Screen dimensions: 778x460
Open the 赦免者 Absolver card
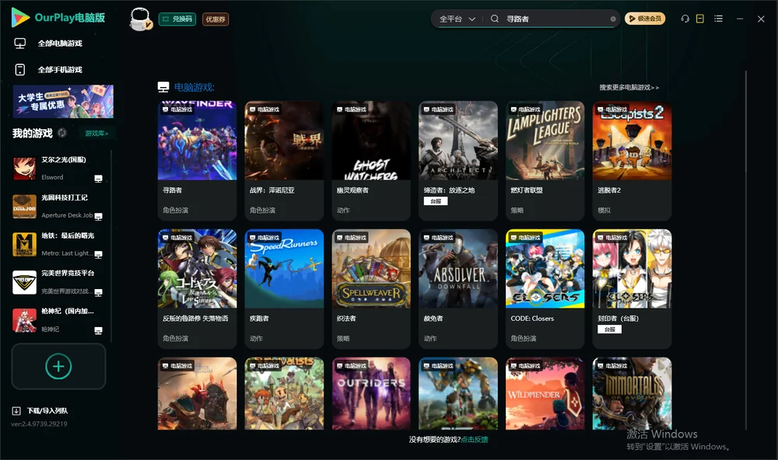tap(458, 289)
